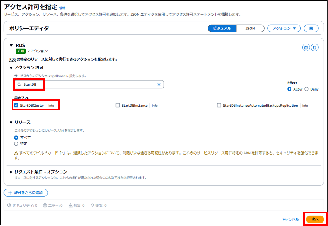Collapse the リソース section
328x226 pixels.
11,122
